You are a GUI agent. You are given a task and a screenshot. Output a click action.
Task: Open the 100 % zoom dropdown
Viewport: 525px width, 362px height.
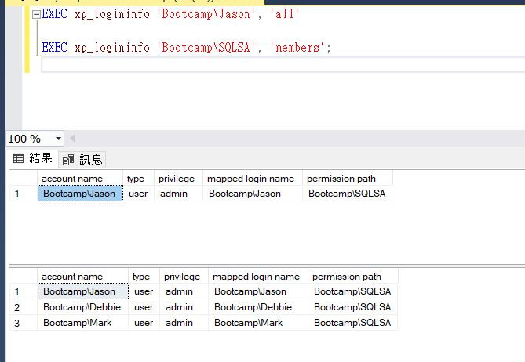[x=59, y=139]
